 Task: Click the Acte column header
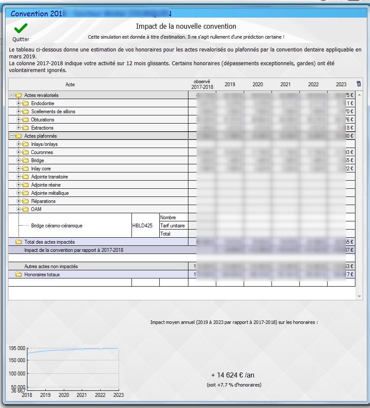[x=70, y=85]
